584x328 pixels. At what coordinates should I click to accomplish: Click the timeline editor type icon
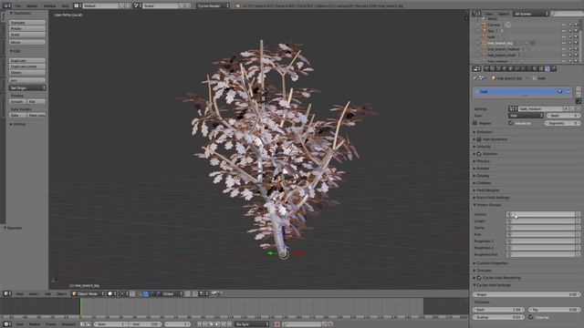[x=6, y=324]
